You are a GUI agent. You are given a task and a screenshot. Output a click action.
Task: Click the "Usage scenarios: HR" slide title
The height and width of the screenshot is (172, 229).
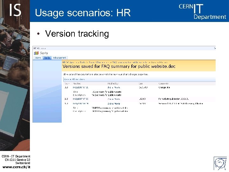[x=83, y=12]
